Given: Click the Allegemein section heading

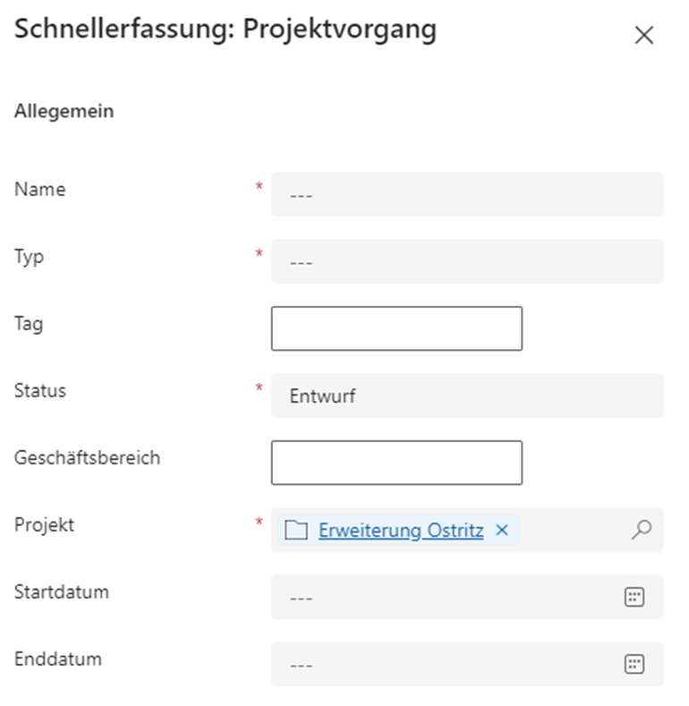Looking at the screenshot, I should (64, 112).
